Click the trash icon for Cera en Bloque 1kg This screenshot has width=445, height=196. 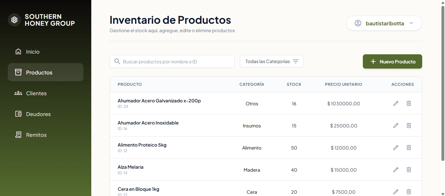(408, 192)
